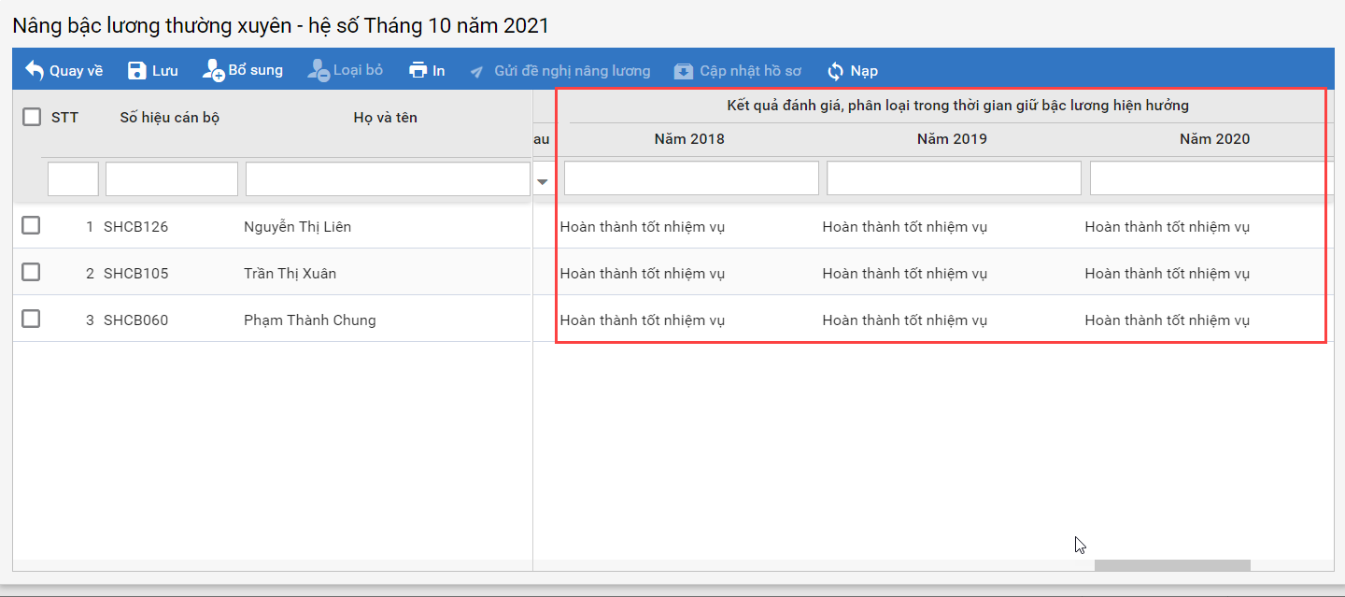Screen dimensions: 1345x597
Task: Click the Bổ sung add person icon
Action: [213, 70]
